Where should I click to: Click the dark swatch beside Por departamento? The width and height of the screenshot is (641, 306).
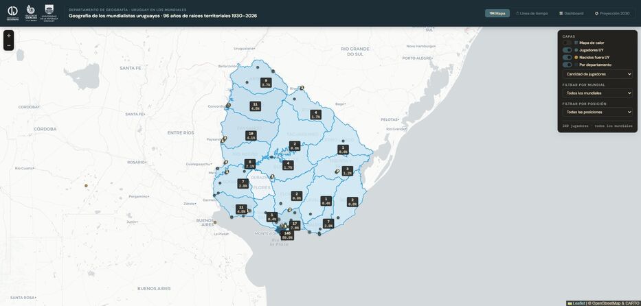[x=576, y=64]
